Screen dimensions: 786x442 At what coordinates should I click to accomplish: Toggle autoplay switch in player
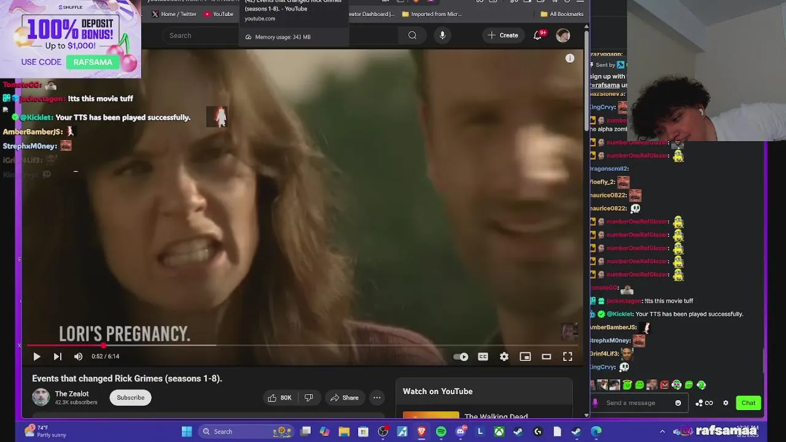pos(461,357)
